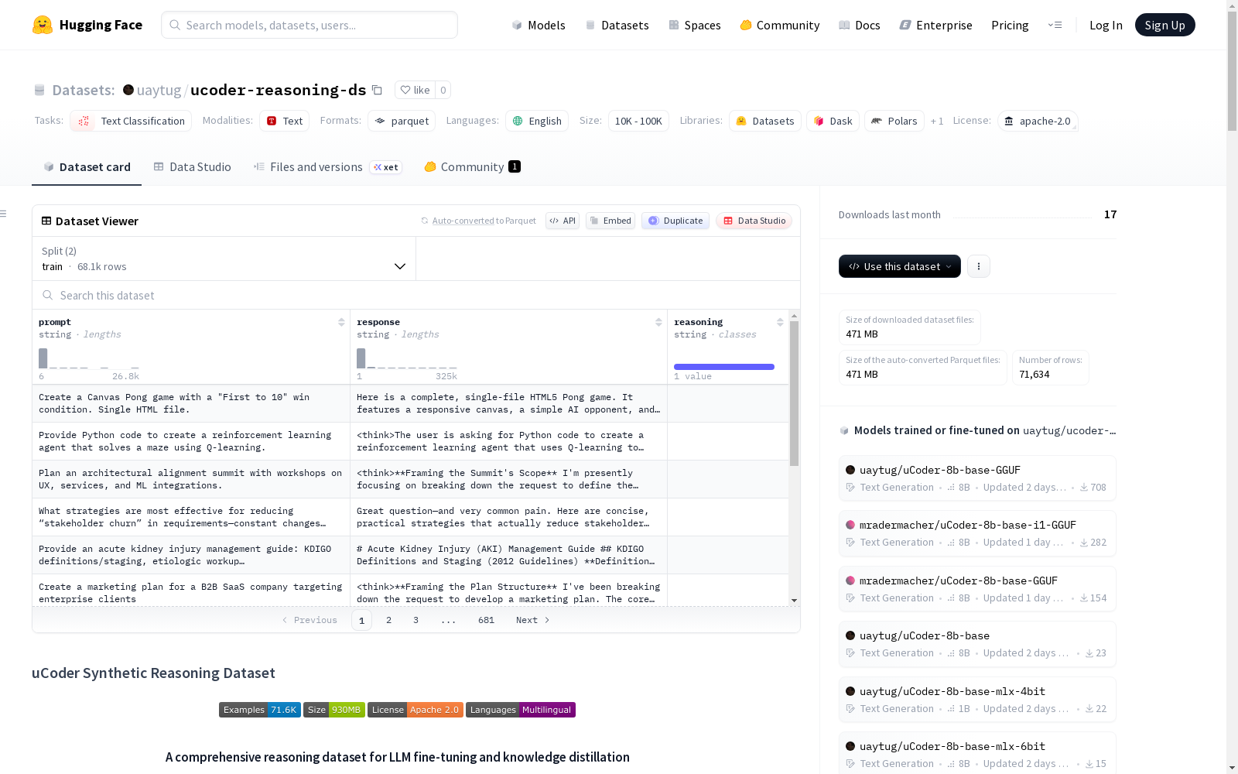Open the Use this dataset dropdown
The image size is (1238, 774).
[x=899, y=266]
